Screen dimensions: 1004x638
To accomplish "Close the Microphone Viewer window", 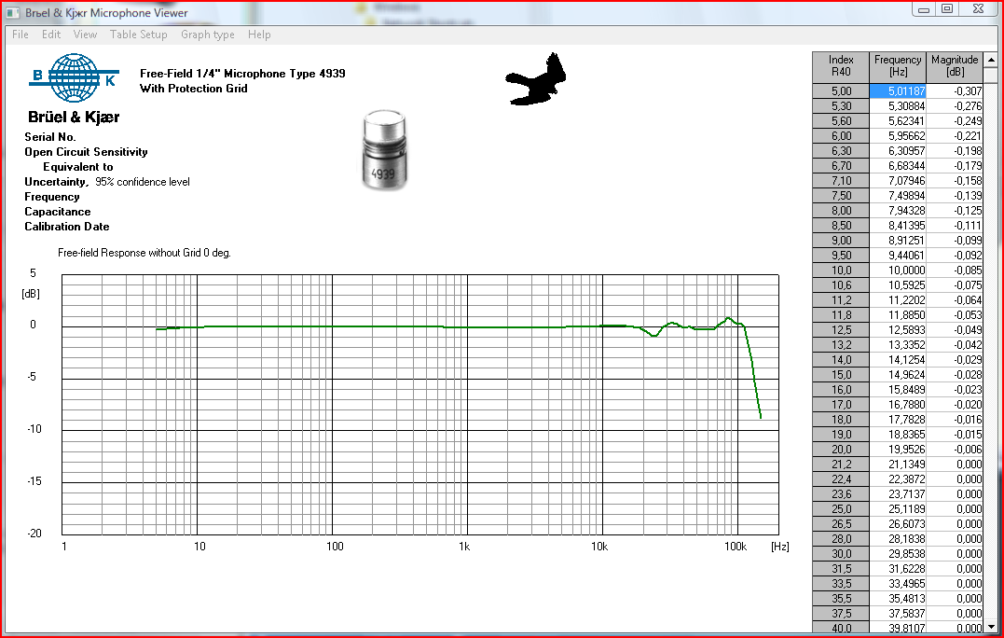I will [978, 9].
